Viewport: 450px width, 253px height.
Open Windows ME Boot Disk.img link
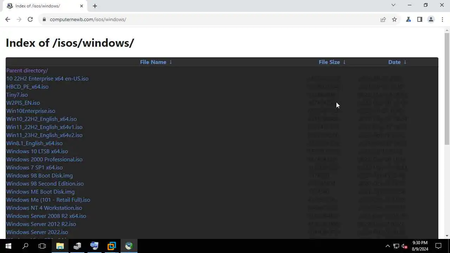click(40, 192)
